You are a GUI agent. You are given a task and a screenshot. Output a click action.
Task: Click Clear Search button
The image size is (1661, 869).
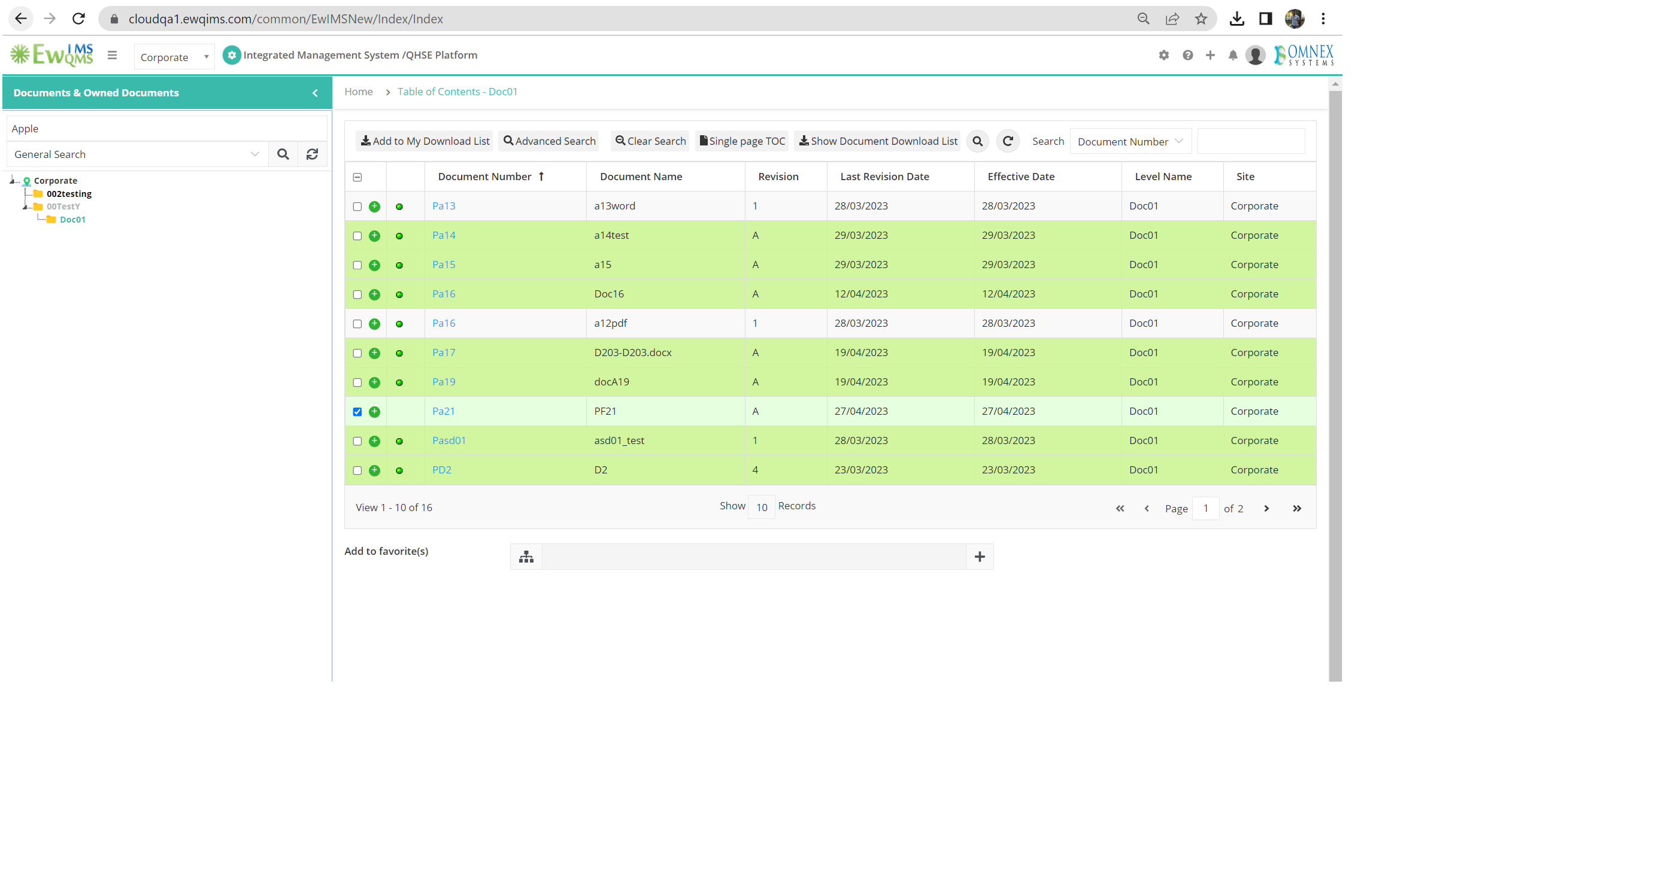point(650,141)
